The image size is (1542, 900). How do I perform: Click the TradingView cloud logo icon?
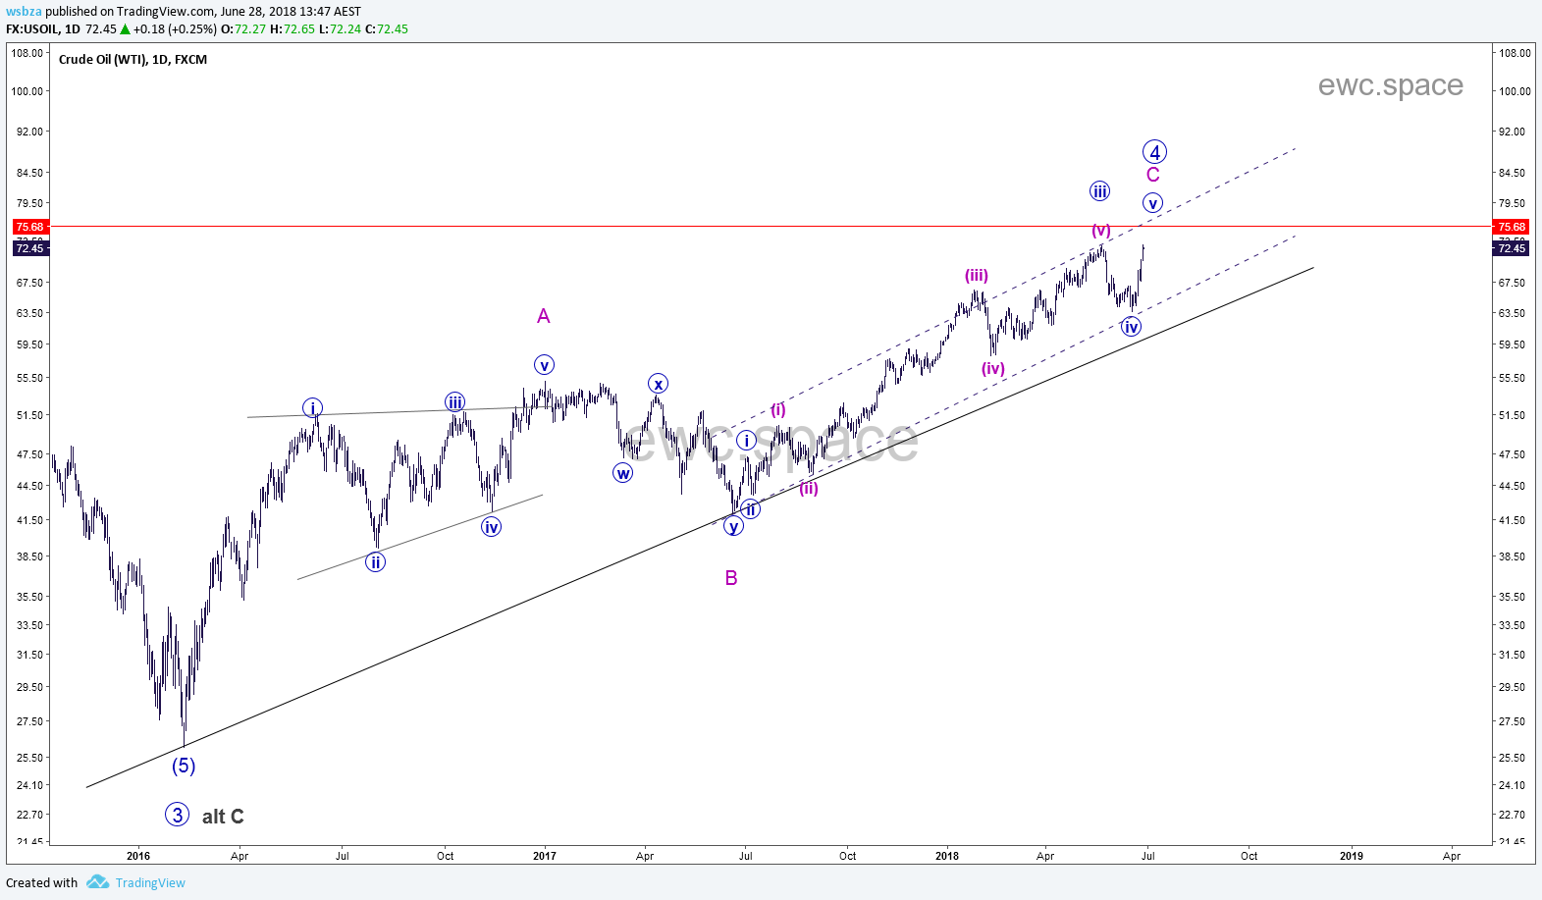tap(97, 882)
